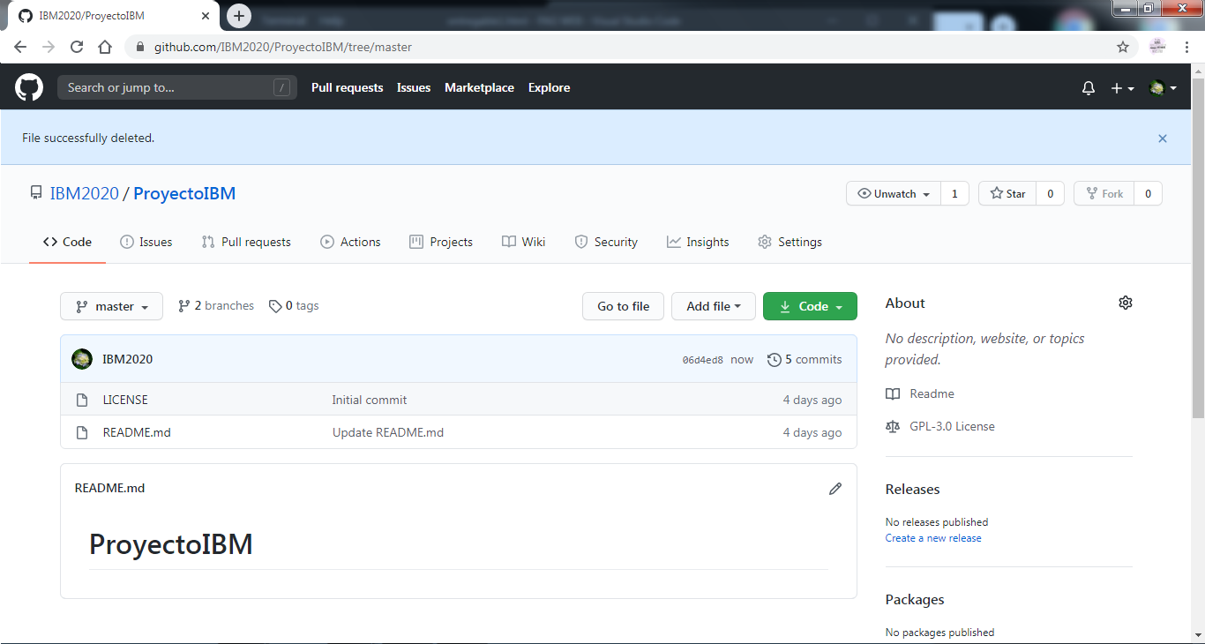Reload the page

pyautogui.click(x=77, y=47)
